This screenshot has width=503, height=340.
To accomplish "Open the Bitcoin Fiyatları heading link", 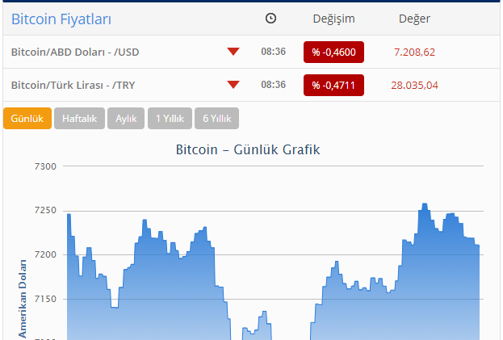I will 61,19.
